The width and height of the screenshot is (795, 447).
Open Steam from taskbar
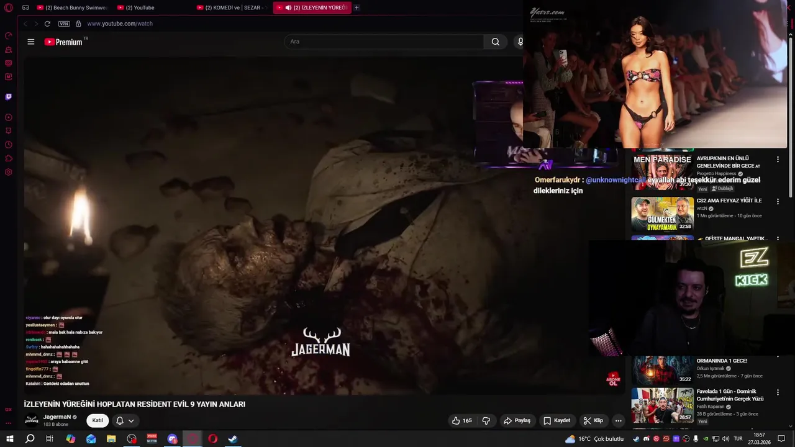point(233,439)
